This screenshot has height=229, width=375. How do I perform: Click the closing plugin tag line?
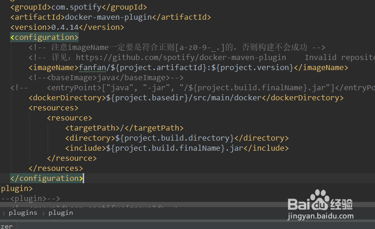(x=16, y=189)
